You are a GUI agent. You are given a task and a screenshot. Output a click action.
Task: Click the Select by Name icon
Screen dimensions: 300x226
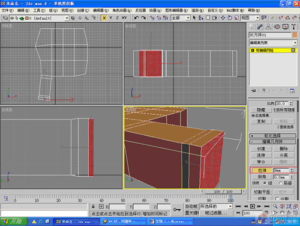tap(201, 18)
